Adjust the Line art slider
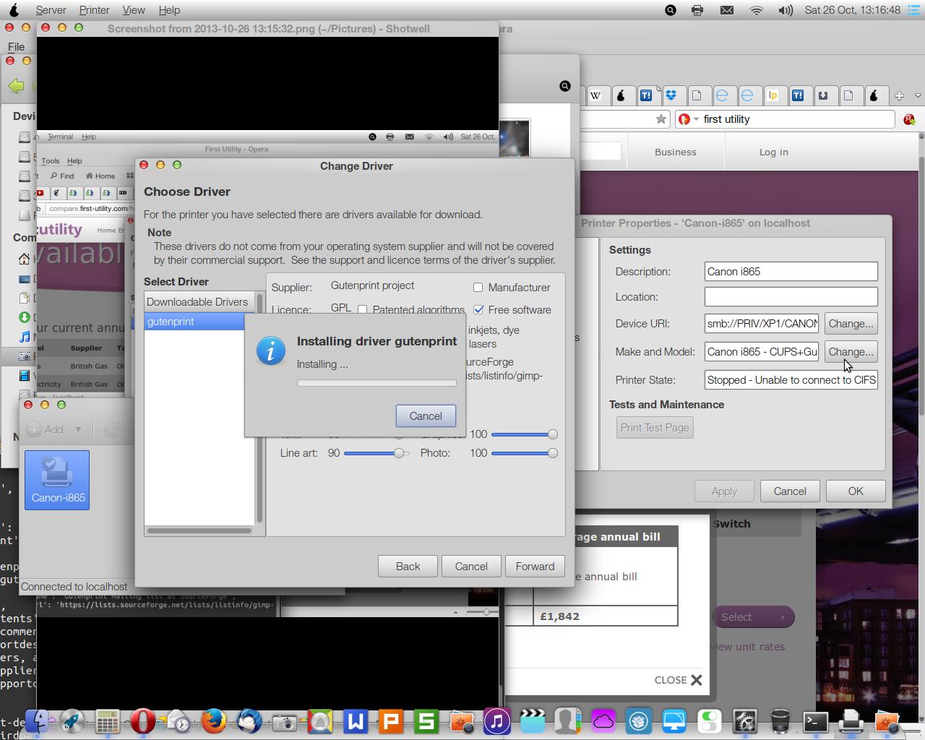Screen dimensions: 925x740 pyautogui.click(x=398, y=453)
